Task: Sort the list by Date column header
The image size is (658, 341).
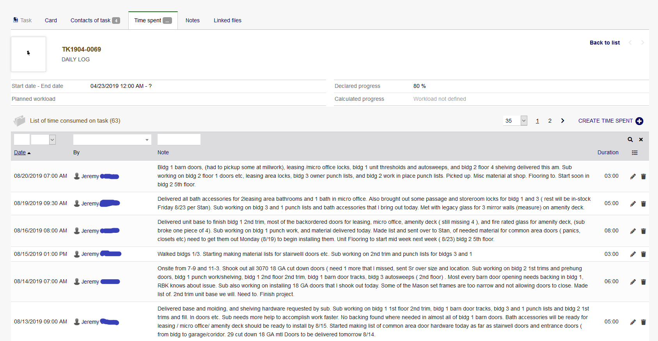Action: pos(20,152)
